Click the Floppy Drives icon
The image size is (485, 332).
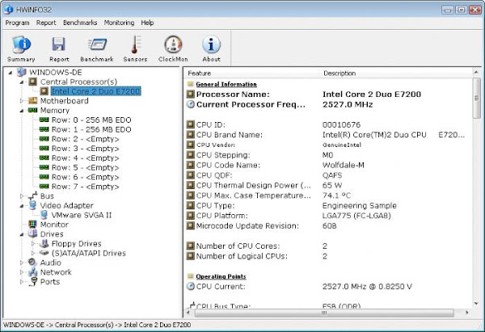click(x=44, y=244)
